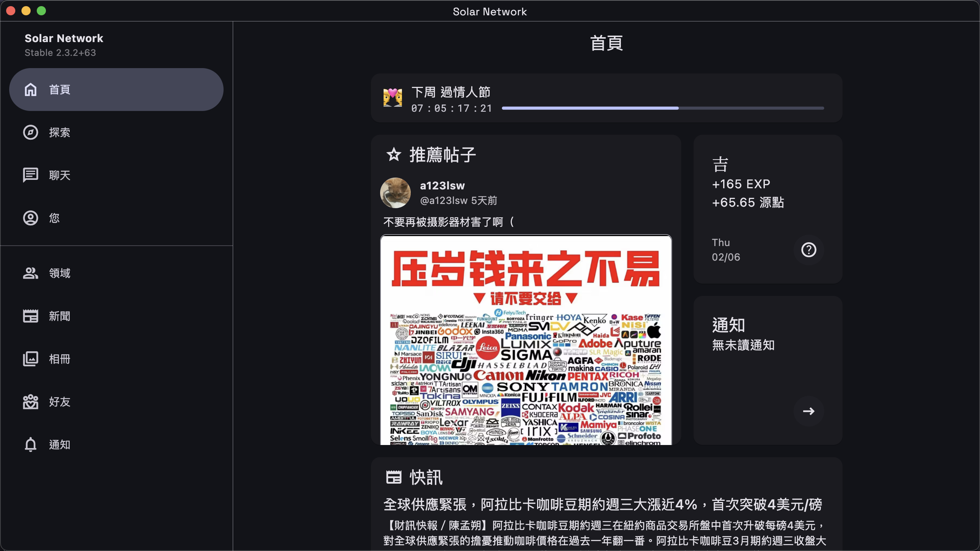Open the 通知 sidebar menu label
Viewport: 980px width, 551px height.
click(60, 445)
